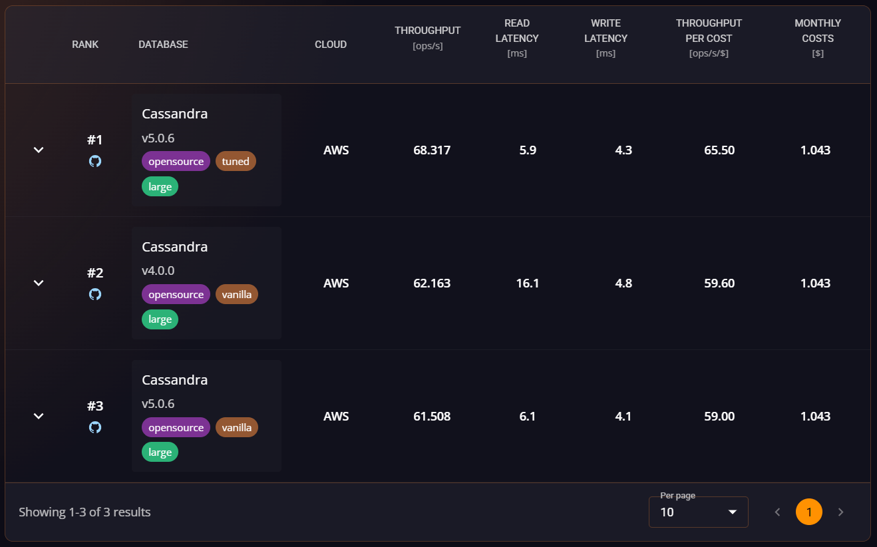The width and height of the screenshot is (877, 547).
Task: Expand rank #3 benchmark result details
Action: coord(38,416)
